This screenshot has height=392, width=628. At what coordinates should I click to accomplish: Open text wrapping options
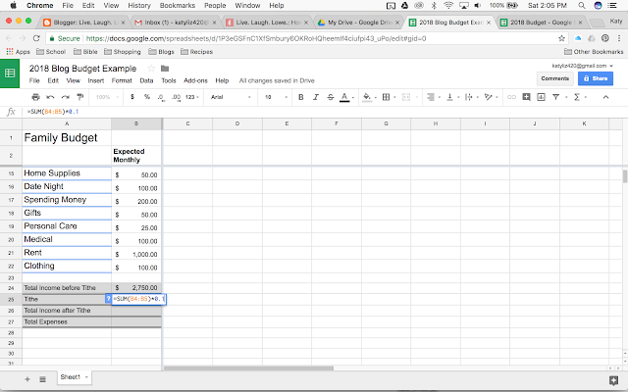(x=469, y=97)
